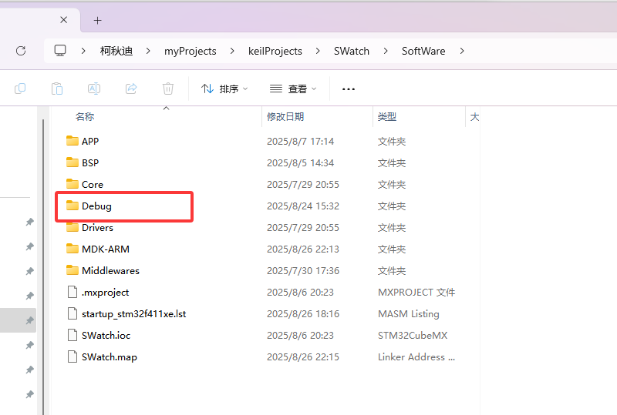The height and width of the screenshot is (415, 617).
Task: Select the SWatch.ioc file
Action: [x=108, y=336]
